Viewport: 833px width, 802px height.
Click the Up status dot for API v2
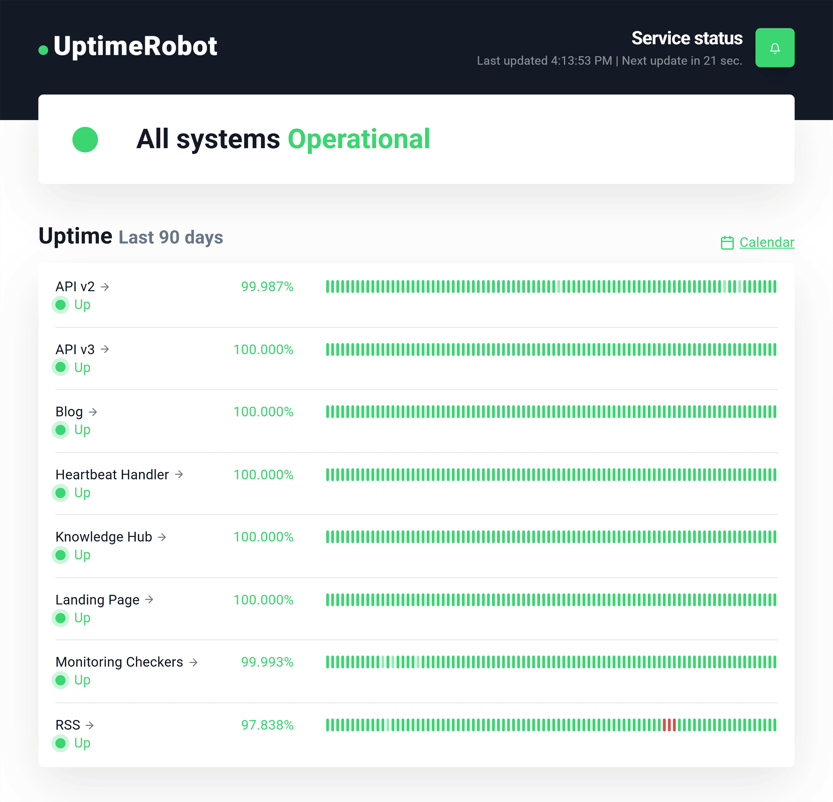[x=60, y=304]
